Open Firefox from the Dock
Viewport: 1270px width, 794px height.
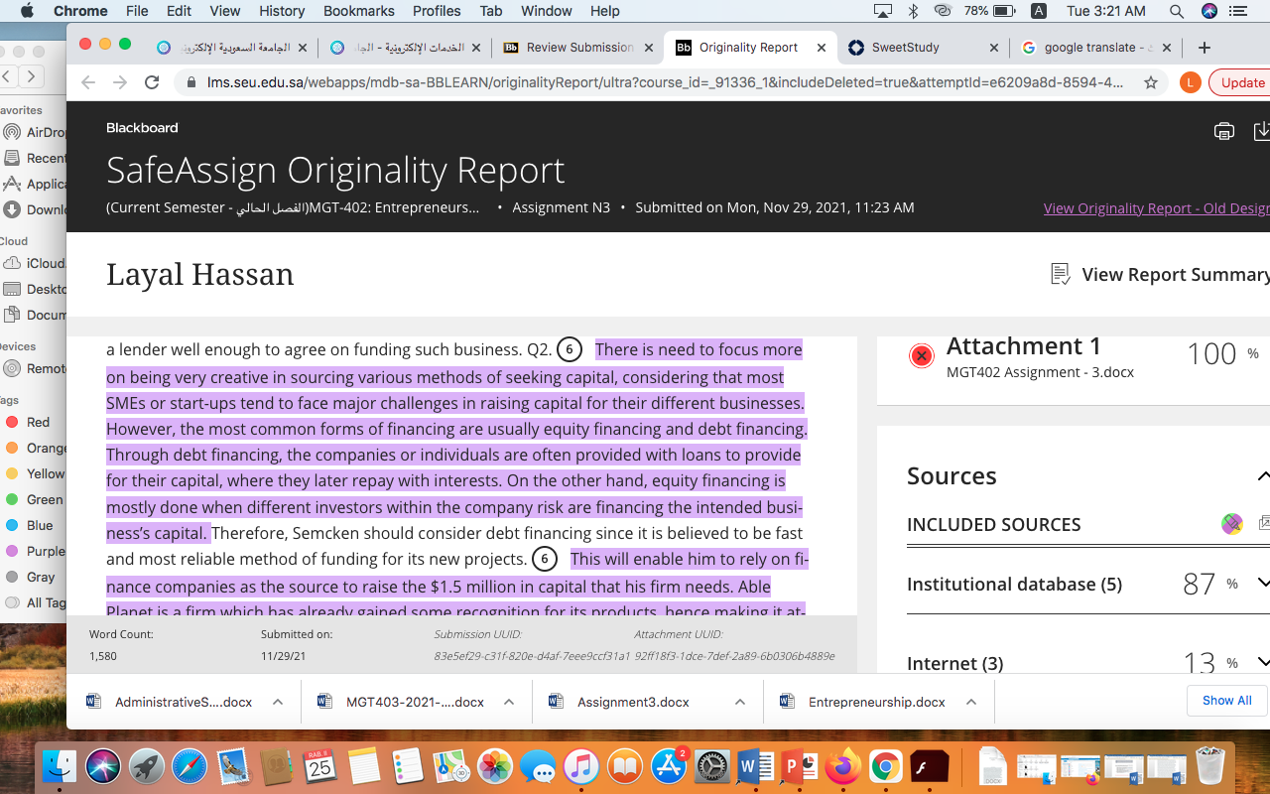tap(843, 766)
